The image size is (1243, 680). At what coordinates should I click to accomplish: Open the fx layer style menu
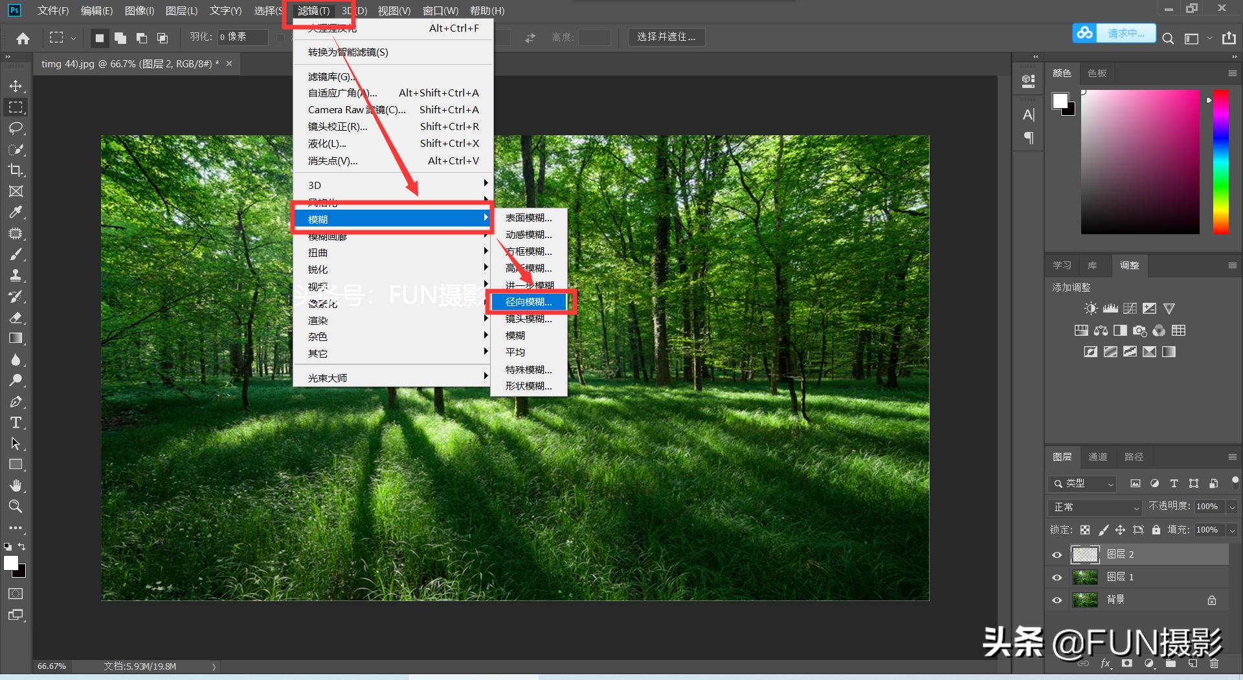click(x=1106, y=663)
